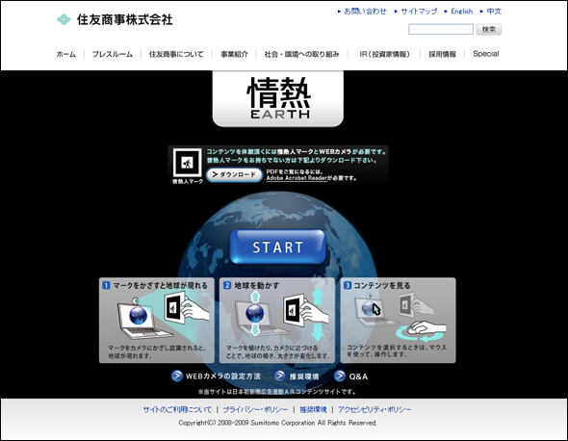
Task: Open プライバシー・ポリシー footer link
Action: pyautogui.click(x=255, y=409)
